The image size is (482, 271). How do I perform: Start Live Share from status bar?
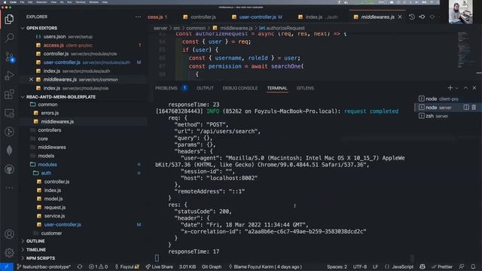coord(159,266)
